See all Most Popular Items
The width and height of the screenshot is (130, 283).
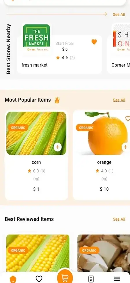(x=119, y=100)
